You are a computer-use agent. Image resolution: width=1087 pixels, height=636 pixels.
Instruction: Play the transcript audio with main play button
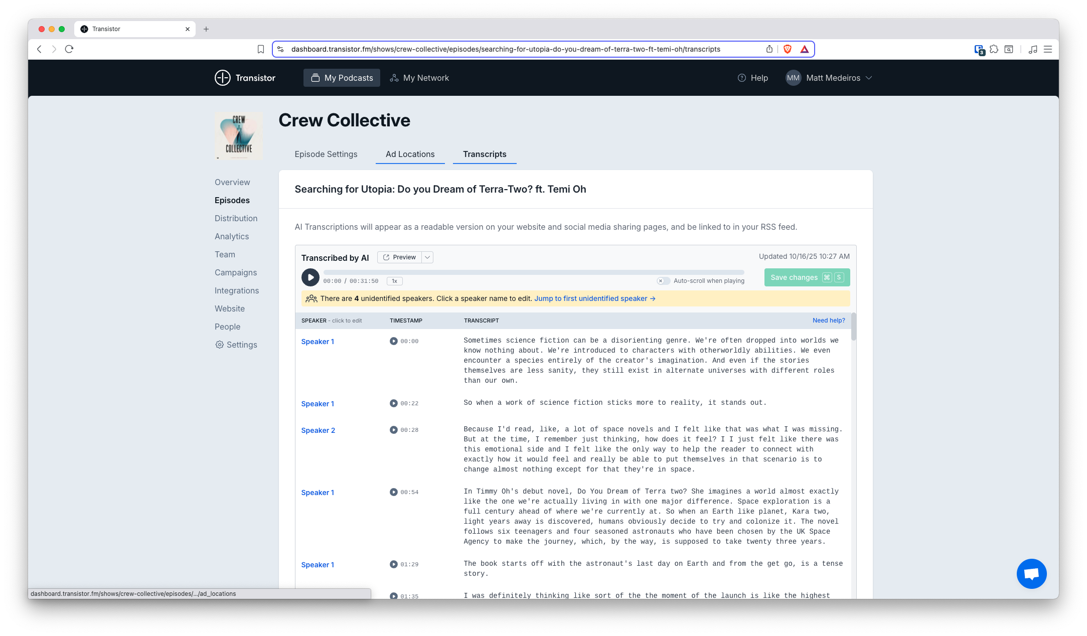[x=310, y=277]
